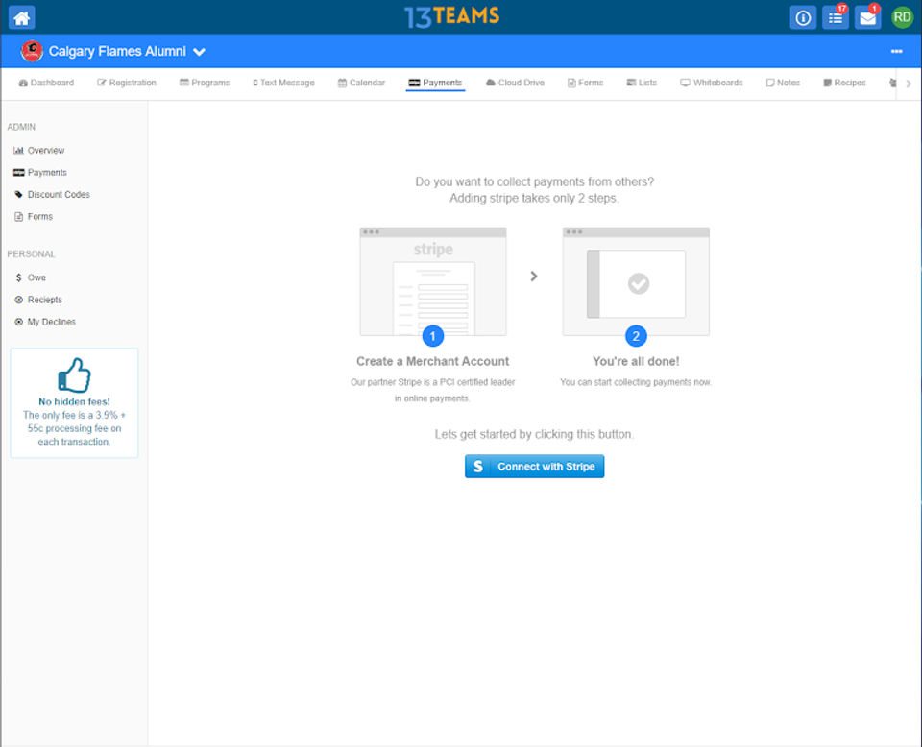Open the Forms tab in top navigation
The image size is (922, 747).
point(585,83)
